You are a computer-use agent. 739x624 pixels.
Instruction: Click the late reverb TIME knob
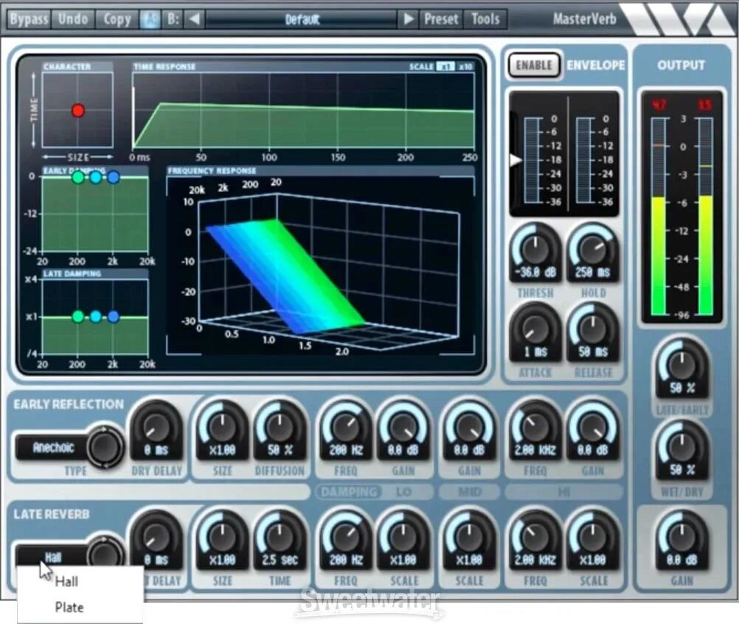[x=280, y=538]
